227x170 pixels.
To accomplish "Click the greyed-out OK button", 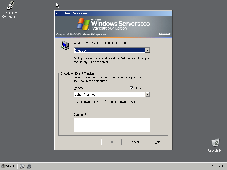I will (x=112, y=142).
